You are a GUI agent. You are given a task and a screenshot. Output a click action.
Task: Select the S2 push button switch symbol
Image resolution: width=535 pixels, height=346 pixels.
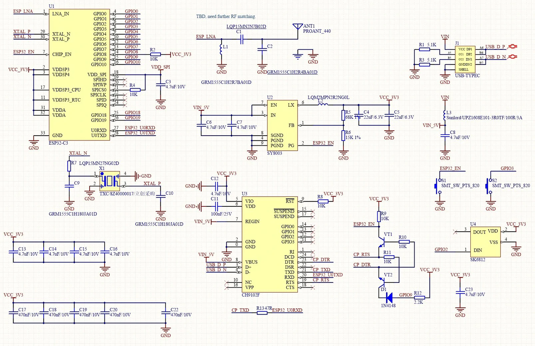coord(489,185)
